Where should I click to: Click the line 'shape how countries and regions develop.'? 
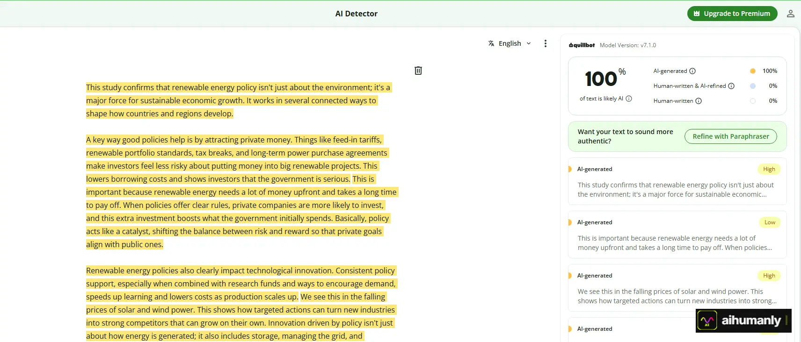click(x=160, y=114)
